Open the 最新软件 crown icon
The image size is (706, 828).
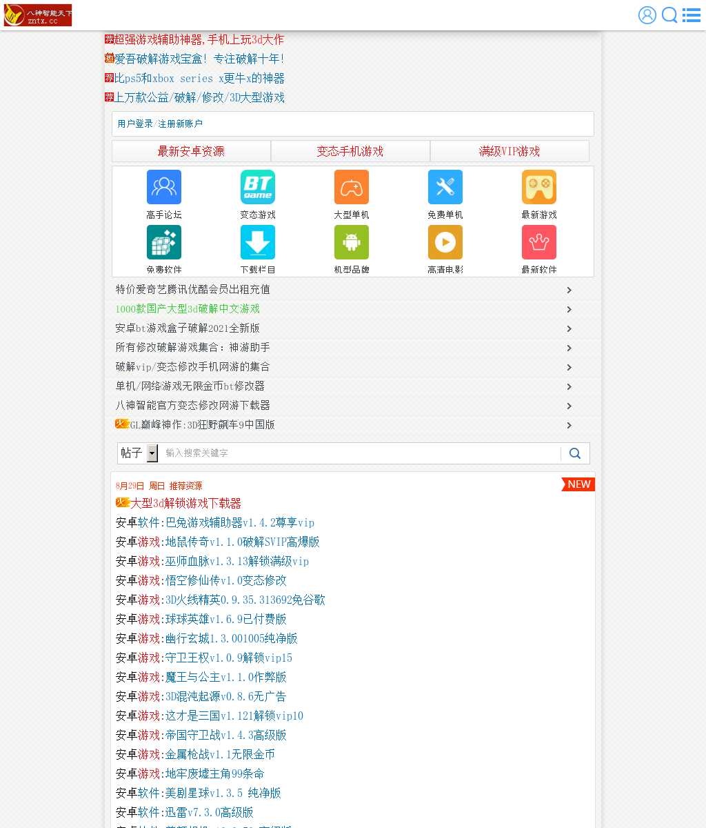pos(539,242)
